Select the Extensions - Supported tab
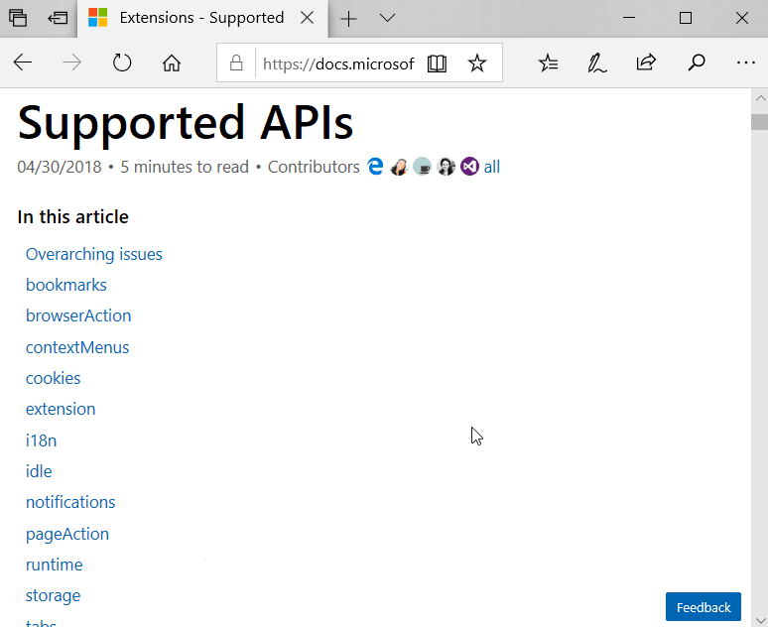This screenshot has height=627, width=768. click(198, 18)
